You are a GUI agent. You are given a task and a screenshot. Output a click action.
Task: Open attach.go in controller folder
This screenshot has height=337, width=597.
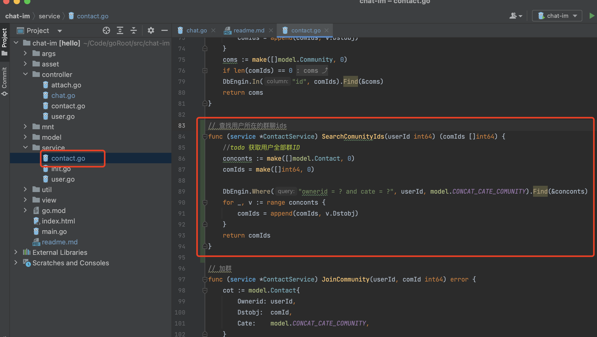pos(66,85)
